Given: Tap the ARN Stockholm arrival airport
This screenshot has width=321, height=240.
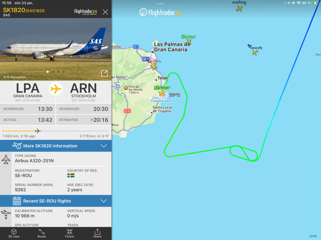Looking at the screenshot, I should pos(83,92).
